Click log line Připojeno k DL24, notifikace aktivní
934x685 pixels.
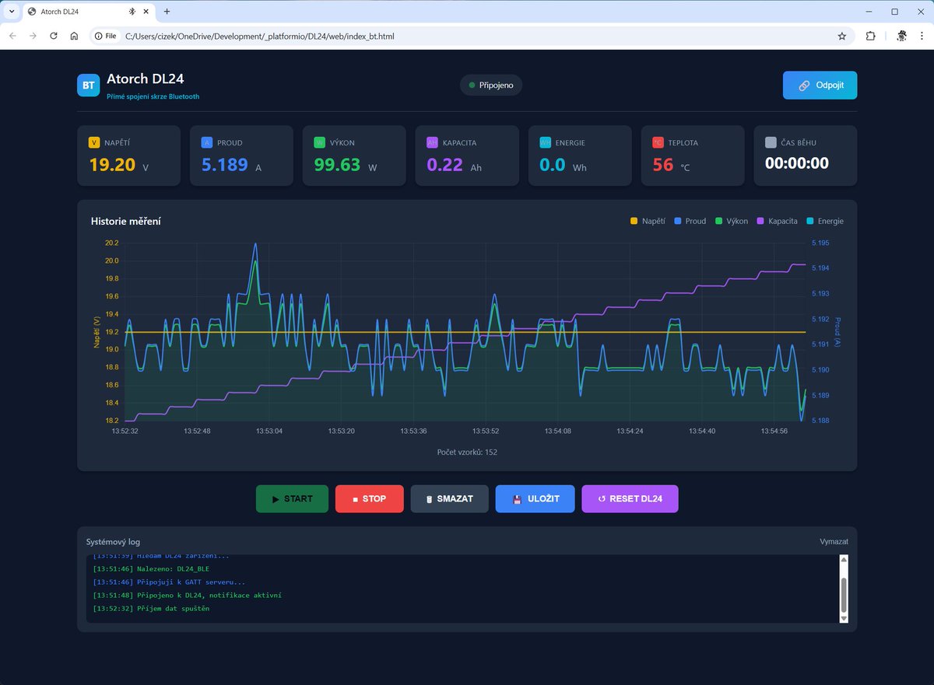(x=187, y=596)
